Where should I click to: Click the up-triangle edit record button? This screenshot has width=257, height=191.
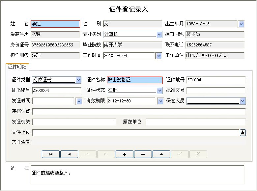coord(161,154)
